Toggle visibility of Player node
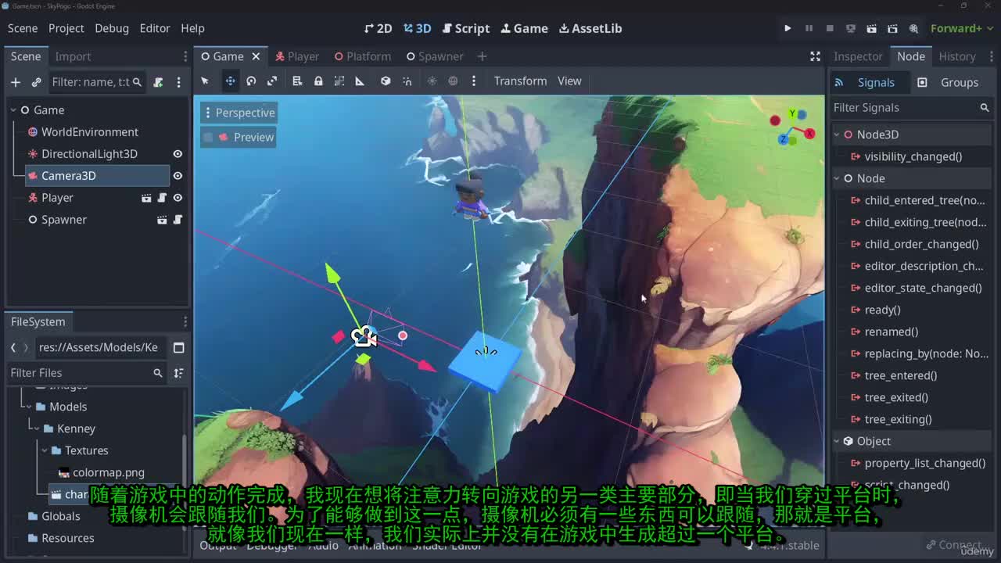This screenshot has width=1001, height=563. point(178,198)
